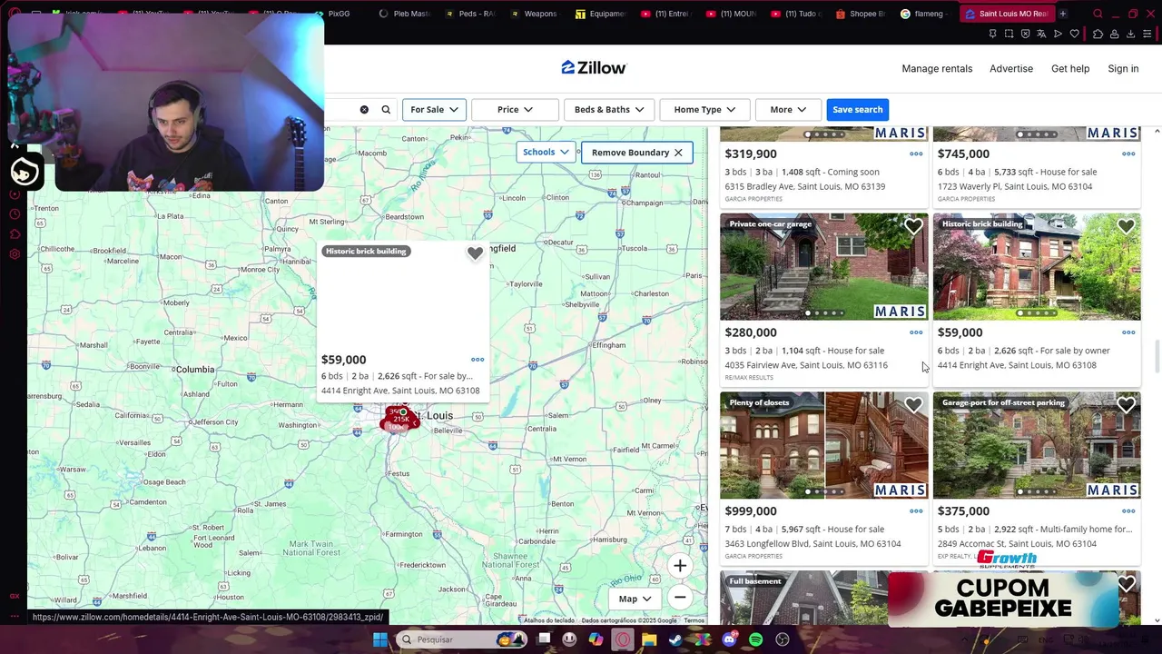
Task: Click the Zillow logo
Action: coord(594,68)
